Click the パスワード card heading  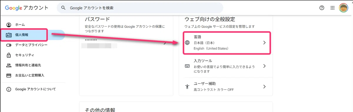click(x=97, y=19)
